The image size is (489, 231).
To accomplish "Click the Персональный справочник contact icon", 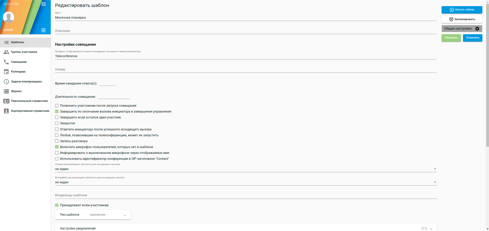I will (6, 101).
